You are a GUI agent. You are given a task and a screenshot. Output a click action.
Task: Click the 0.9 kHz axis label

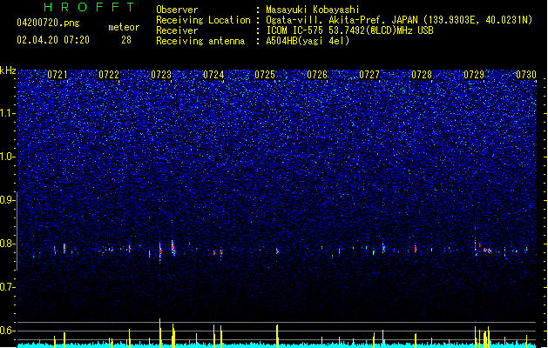point(7,200)
